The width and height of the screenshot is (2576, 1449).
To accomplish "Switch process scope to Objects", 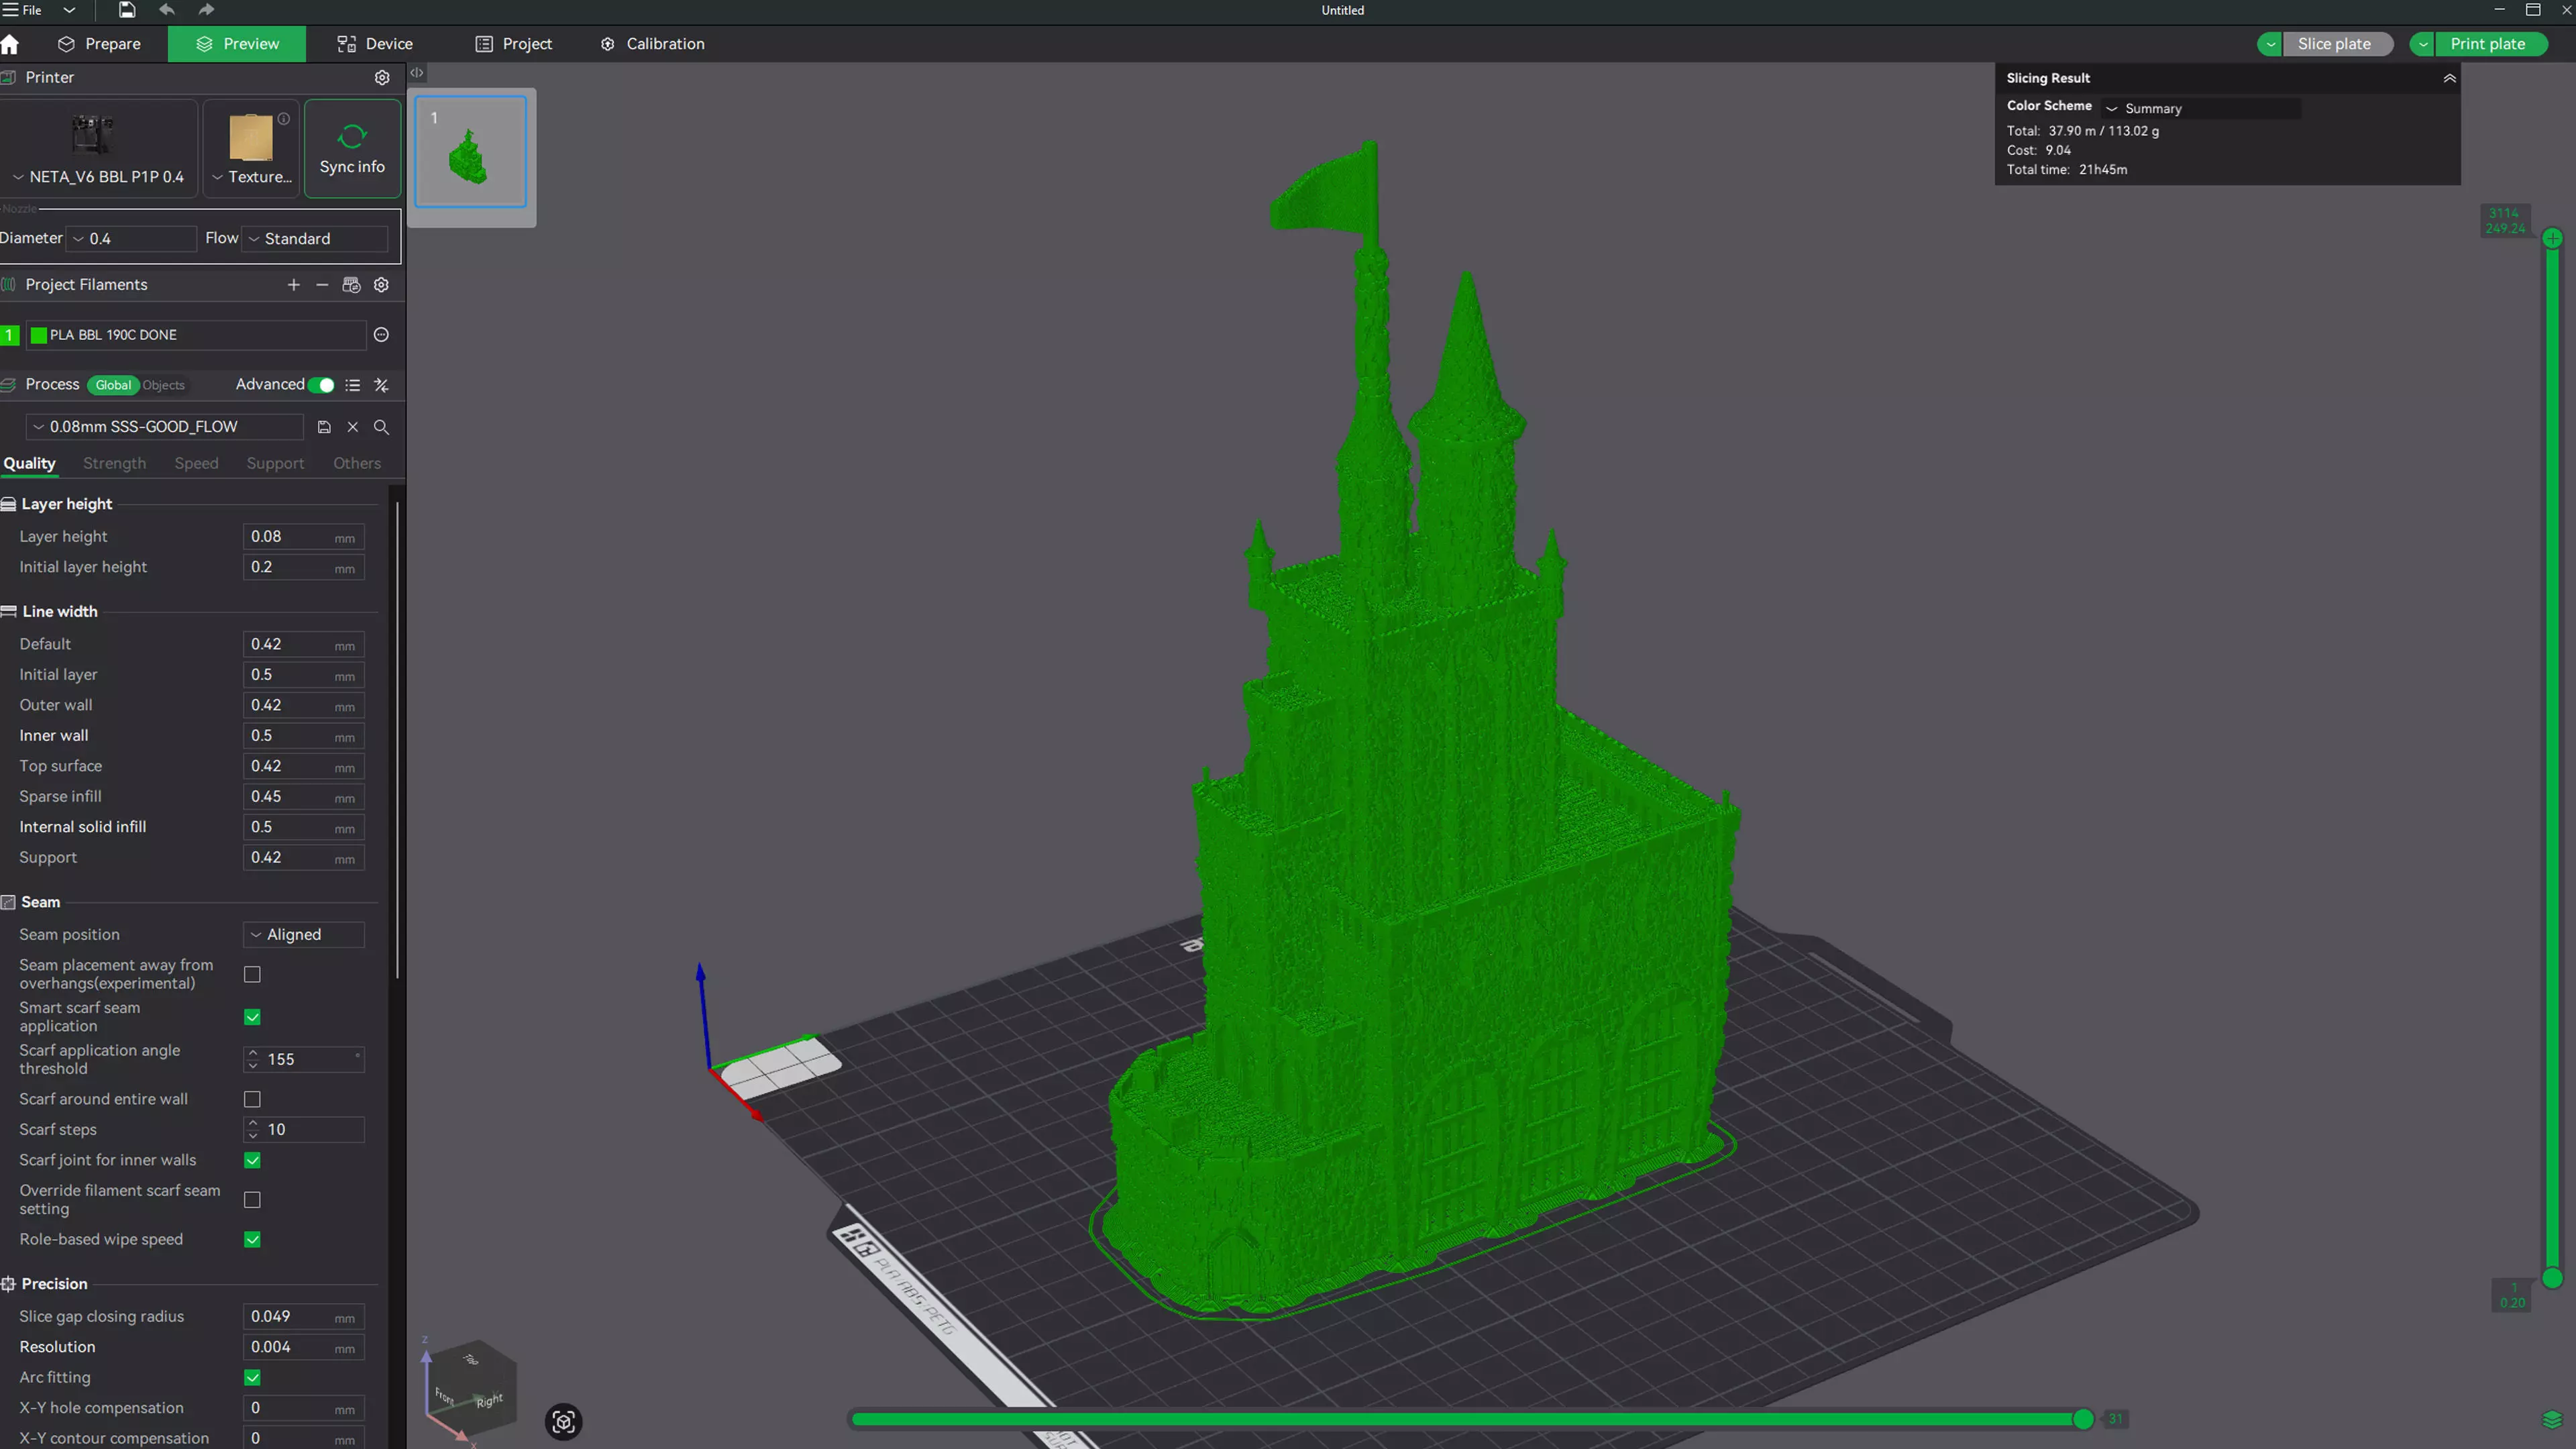I will click(x=163, y=385).
